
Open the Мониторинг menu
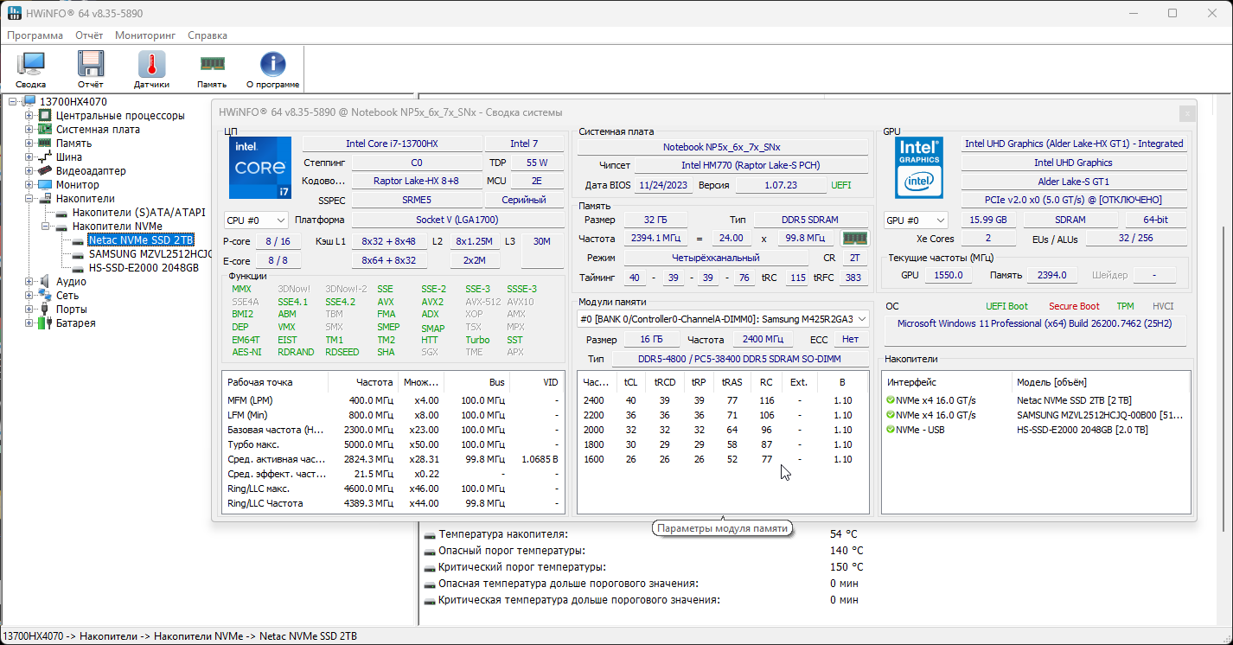point(145,35)
